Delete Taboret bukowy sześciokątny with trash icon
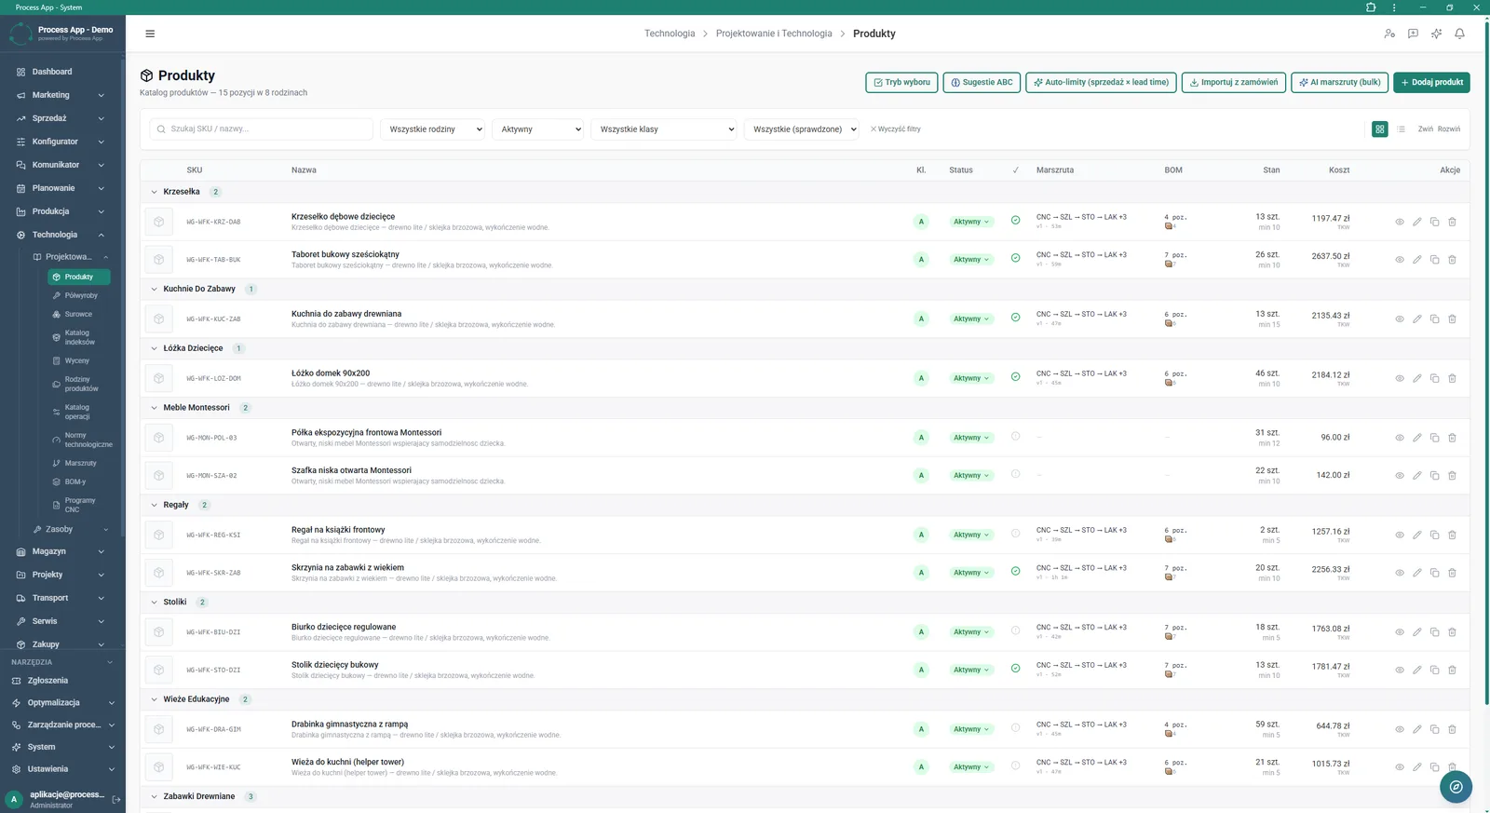Image resolution: width=1490 pixels, height=813 pixels. (1452, 260)
